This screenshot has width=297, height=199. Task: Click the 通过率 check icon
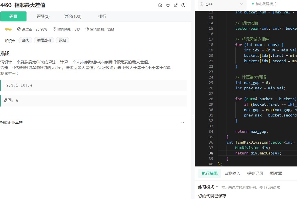pos(19,29)
